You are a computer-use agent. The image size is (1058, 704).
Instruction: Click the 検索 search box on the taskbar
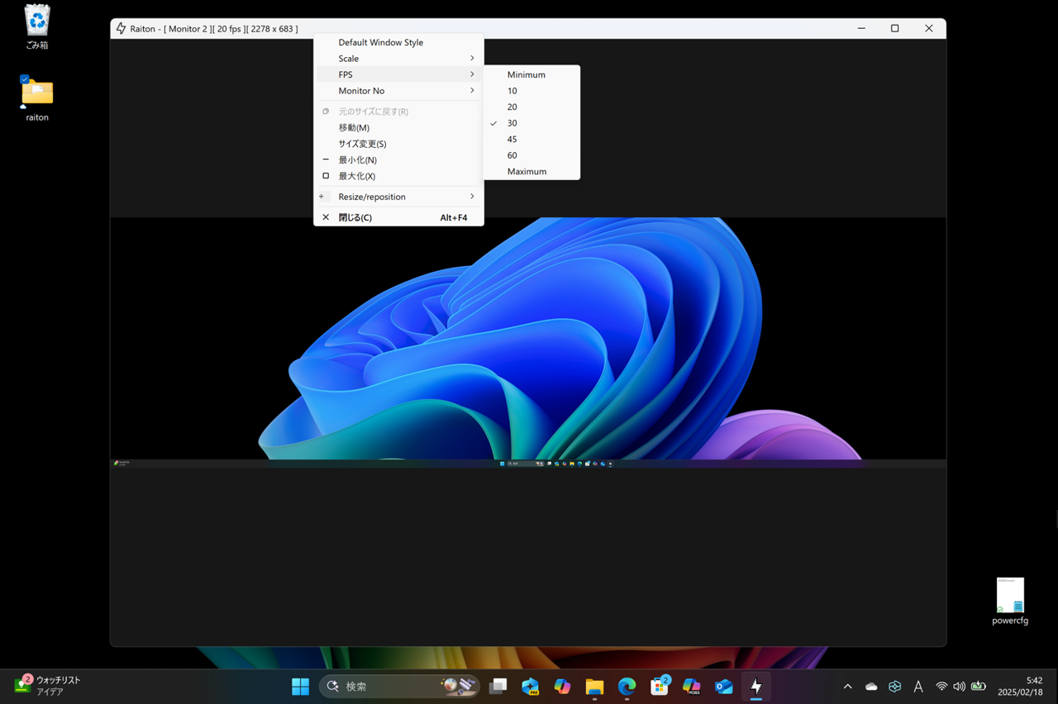(x=400, y=686)
